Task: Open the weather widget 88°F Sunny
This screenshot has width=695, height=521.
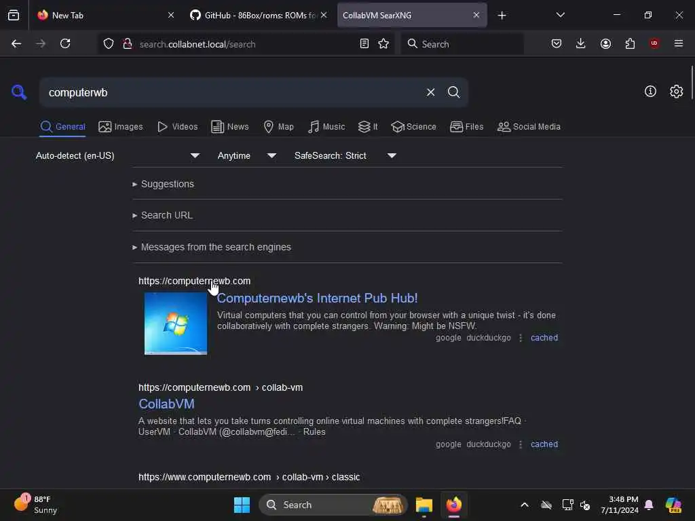Action: tap(35, 504)
